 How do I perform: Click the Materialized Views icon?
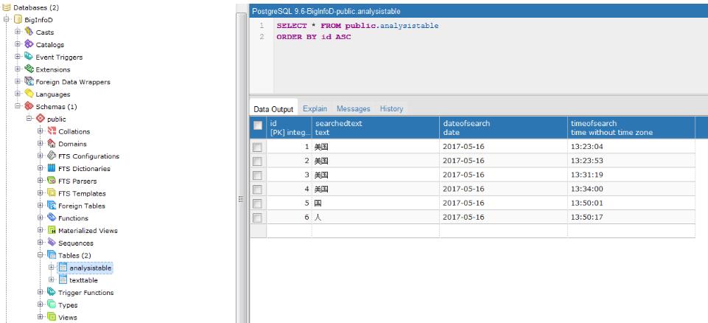click(x=52, y=231)
